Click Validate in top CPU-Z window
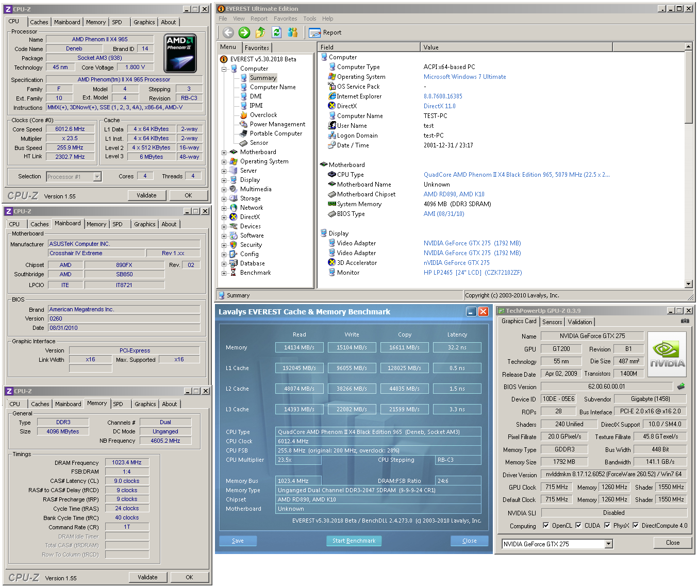The width and height of the screenshot is (698, 587). tap(146, 195)
